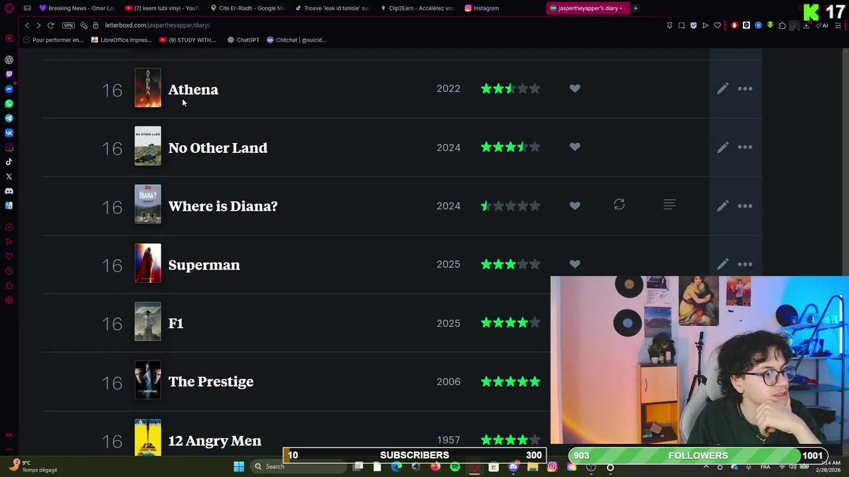Image resolution: width=849 pixels, height=477 pixels.
Task: Open LibreOffice Impress bookmark
Action: 121,40
